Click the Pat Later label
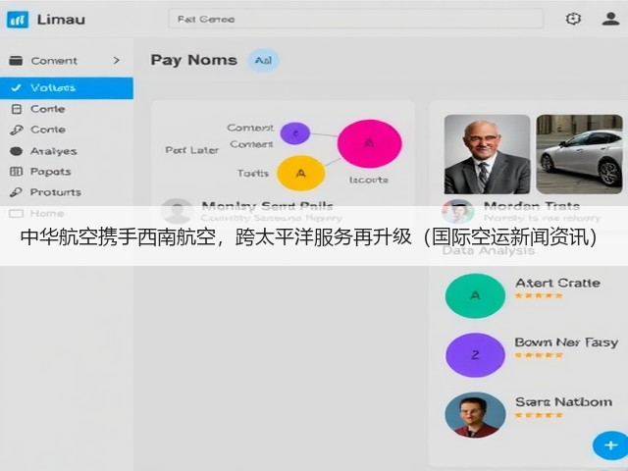The width and height of the screenshot is (628, 471). point(192,150)
